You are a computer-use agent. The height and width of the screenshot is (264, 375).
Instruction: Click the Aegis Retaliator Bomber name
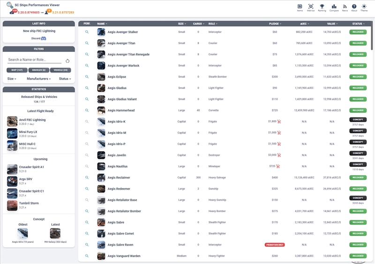124,211
